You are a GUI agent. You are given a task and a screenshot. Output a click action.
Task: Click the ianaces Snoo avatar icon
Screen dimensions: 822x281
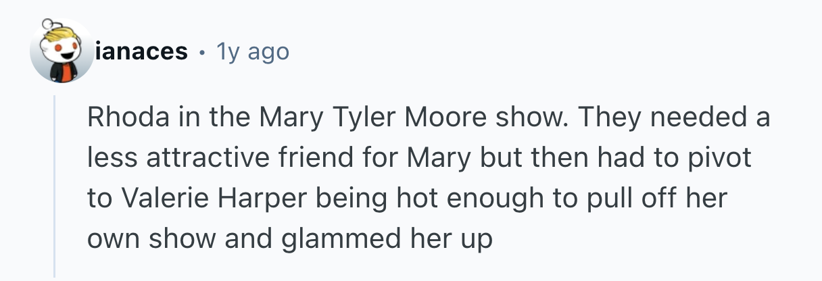61,51
